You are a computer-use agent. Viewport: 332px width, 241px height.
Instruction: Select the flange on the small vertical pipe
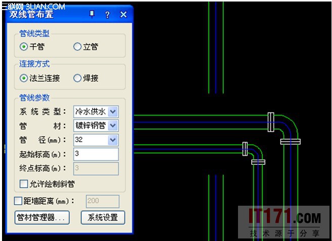258,162
